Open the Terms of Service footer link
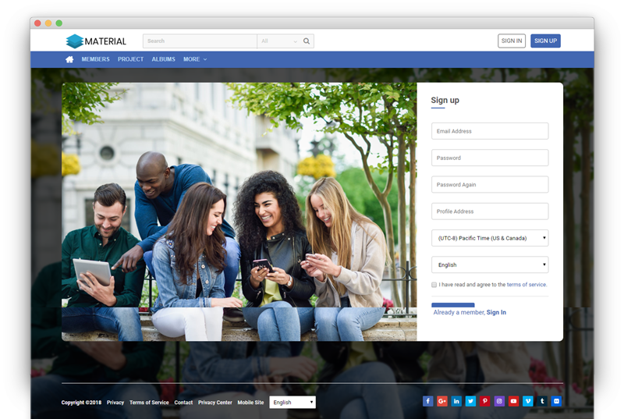624x419 pixels. tap(149, 403)
